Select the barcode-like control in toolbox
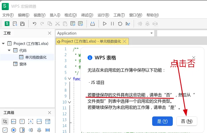Viewport: 207px width, 133px height. (x=48, y=130)
